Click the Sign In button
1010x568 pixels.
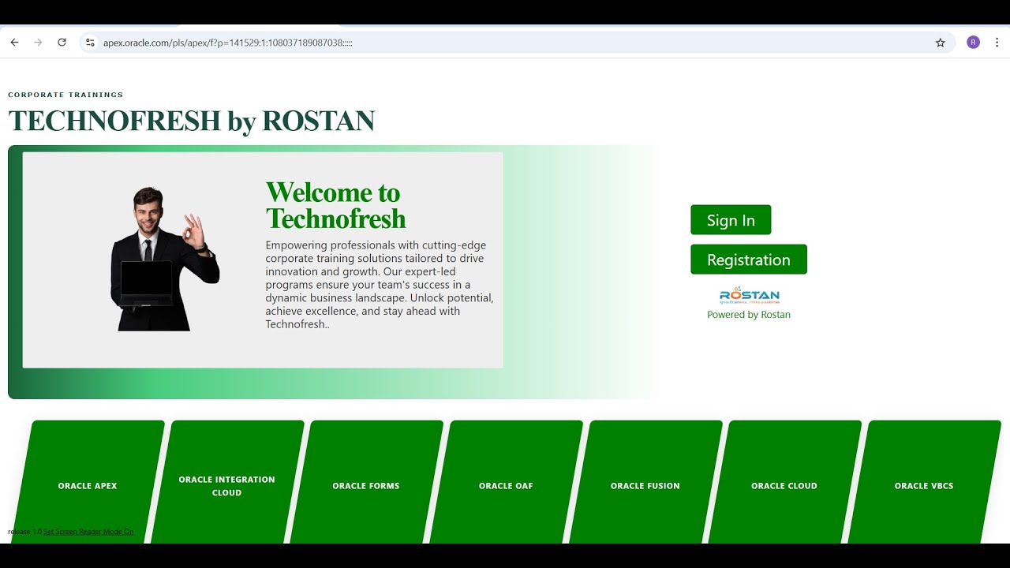731,220
